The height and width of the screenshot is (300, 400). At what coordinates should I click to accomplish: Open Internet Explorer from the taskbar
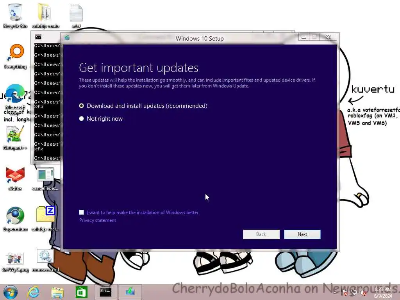tap(34, 292)
